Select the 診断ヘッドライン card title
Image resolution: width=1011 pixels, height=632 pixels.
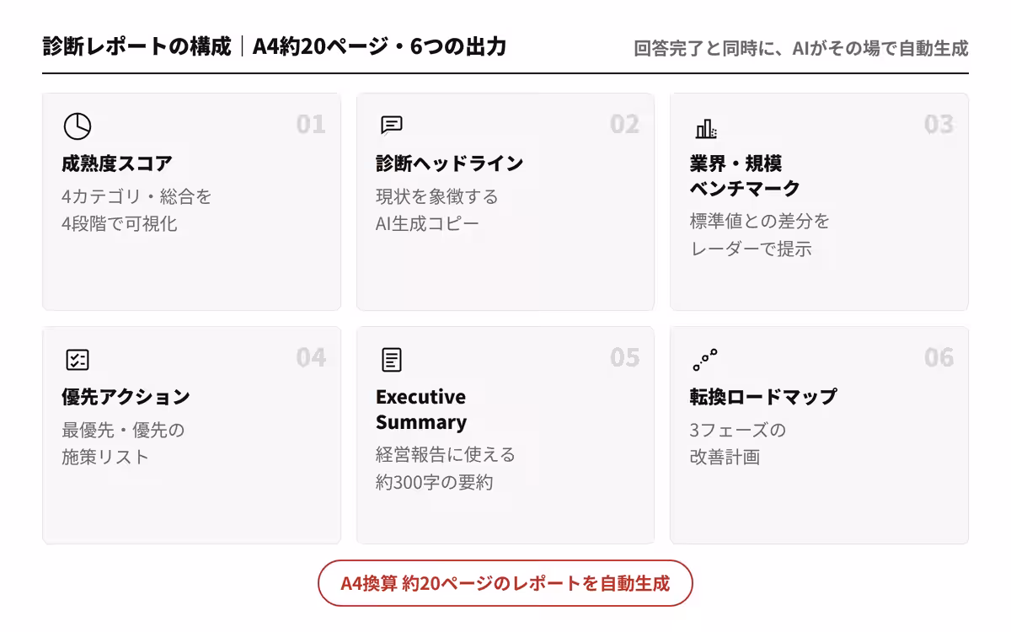449,163
